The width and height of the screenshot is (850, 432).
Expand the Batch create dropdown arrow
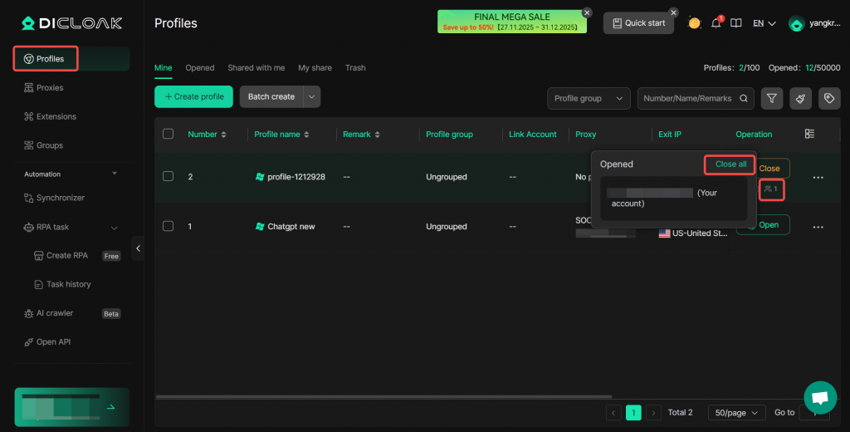pyautogui.click(x=312, y=96)
